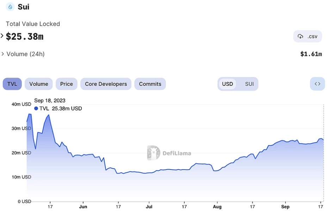Click the download cloud icon beside .csv
Viewport: 329px width, 211px height.
[300, 36]
